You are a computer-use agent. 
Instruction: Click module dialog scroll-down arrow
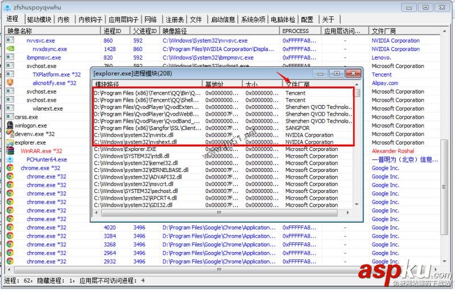pos(357,204)
